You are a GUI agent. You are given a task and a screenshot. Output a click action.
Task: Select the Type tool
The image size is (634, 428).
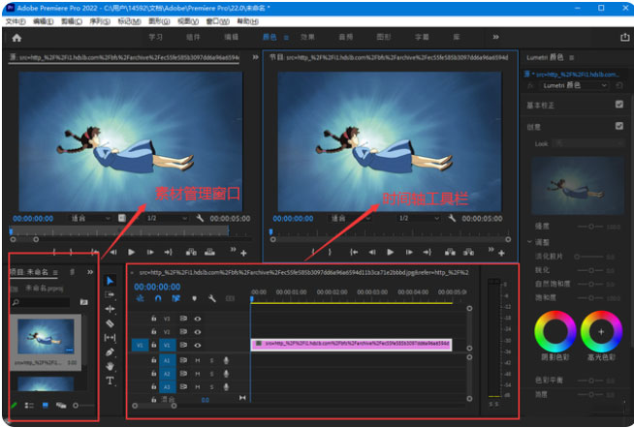pos(110,381)
